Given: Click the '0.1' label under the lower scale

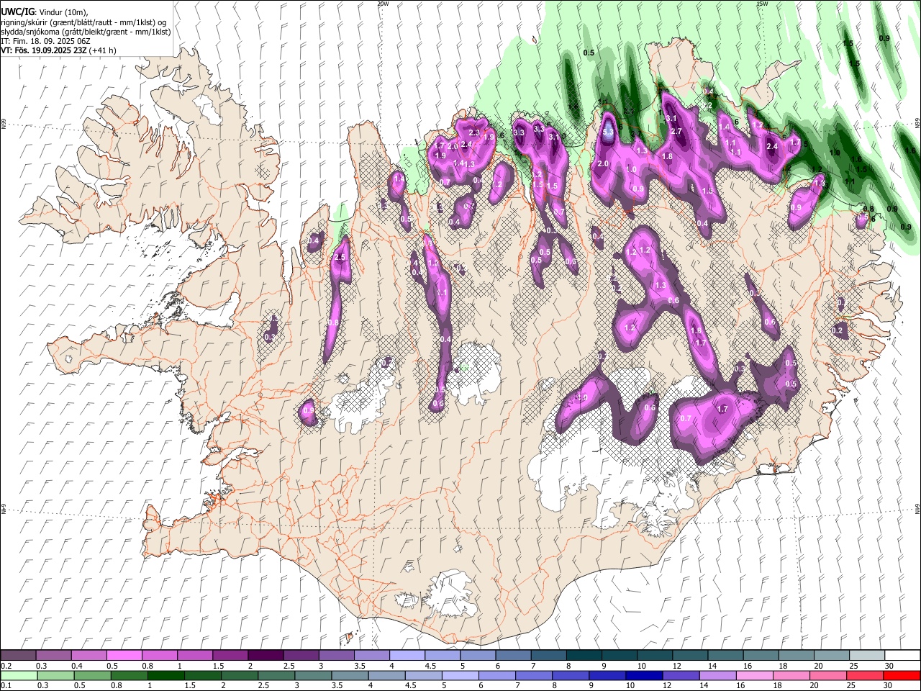Looking at the screenshot, I should 6,686.
